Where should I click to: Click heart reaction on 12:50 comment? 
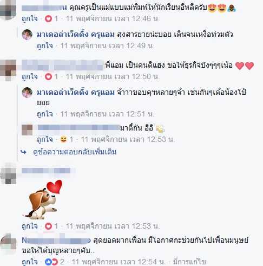click(48, 77)
